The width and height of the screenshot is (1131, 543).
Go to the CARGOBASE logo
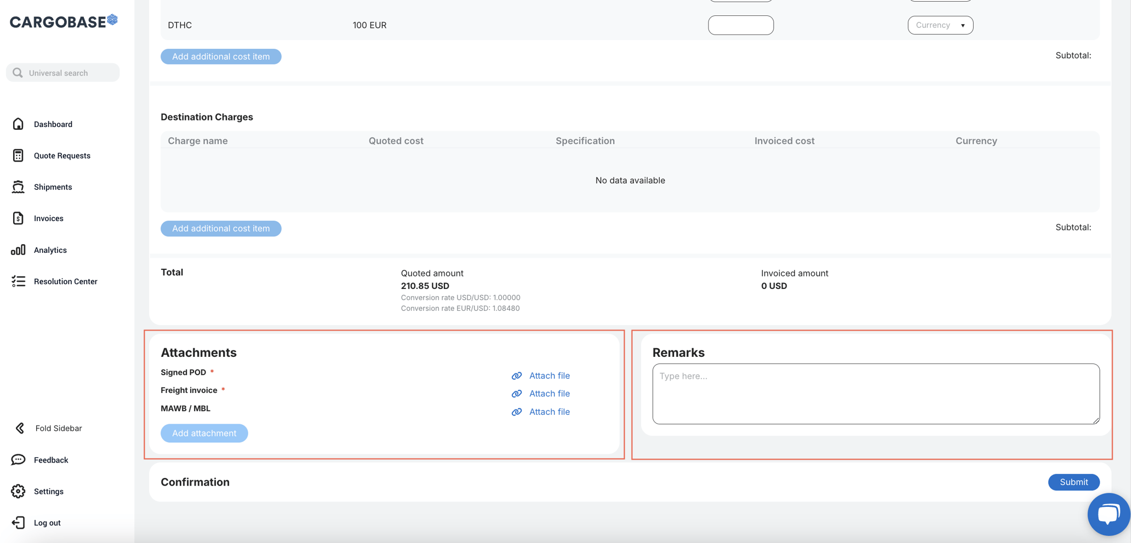[62, 21]
